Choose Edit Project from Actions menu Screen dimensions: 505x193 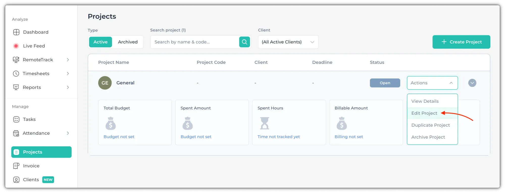click(x=424, y=113)
